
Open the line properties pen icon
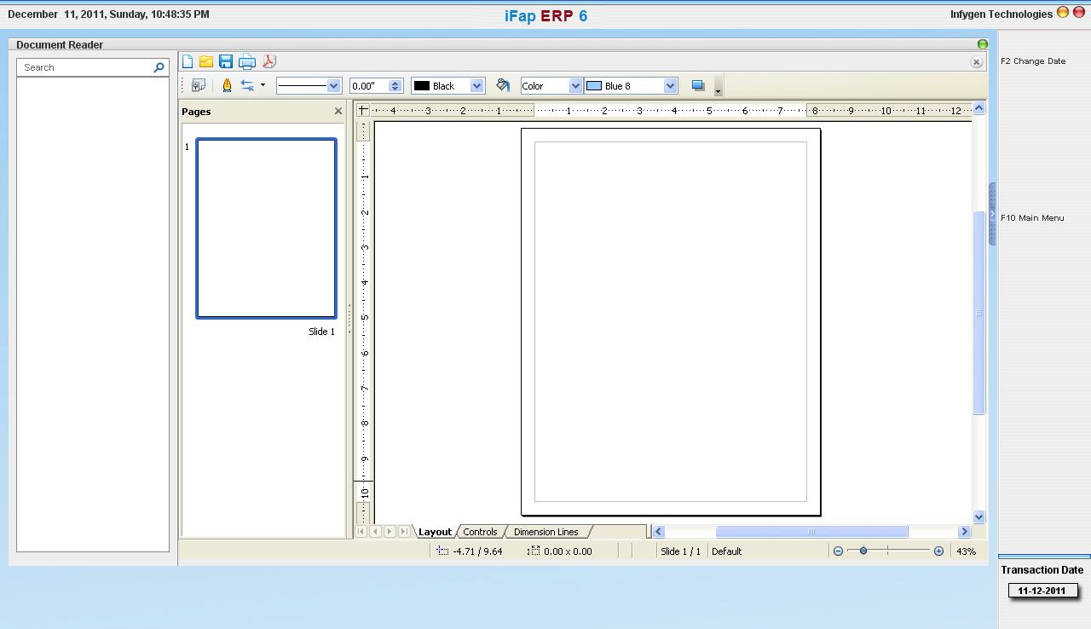pos(227,85)
